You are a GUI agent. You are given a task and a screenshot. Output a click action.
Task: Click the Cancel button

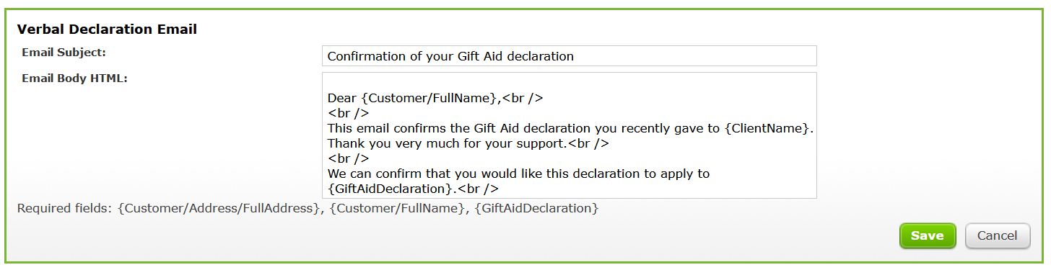point(998,235)
